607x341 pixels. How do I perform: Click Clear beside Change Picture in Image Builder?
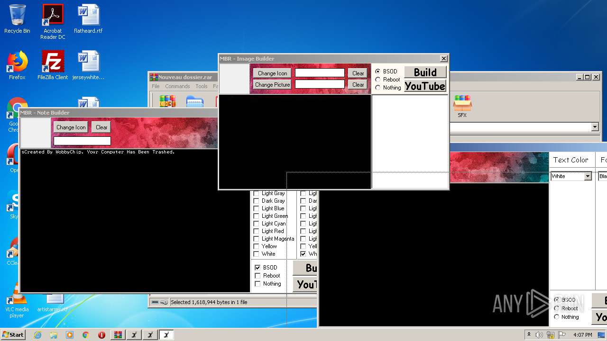click(358, 85)
